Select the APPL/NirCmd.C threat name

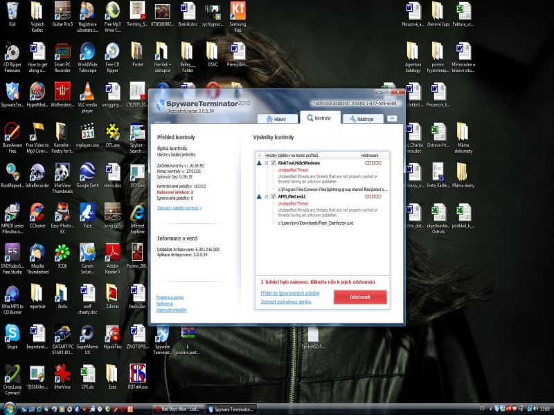(x=292, y=196)
